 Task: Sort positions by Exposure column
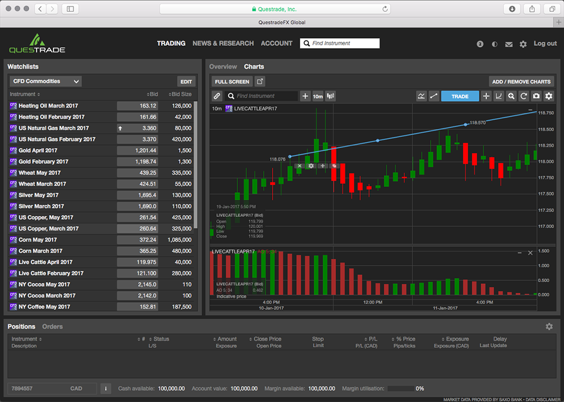(455, 339)
